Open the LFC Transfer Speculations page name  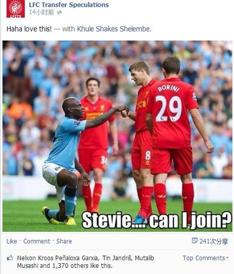tap(69, 5)
